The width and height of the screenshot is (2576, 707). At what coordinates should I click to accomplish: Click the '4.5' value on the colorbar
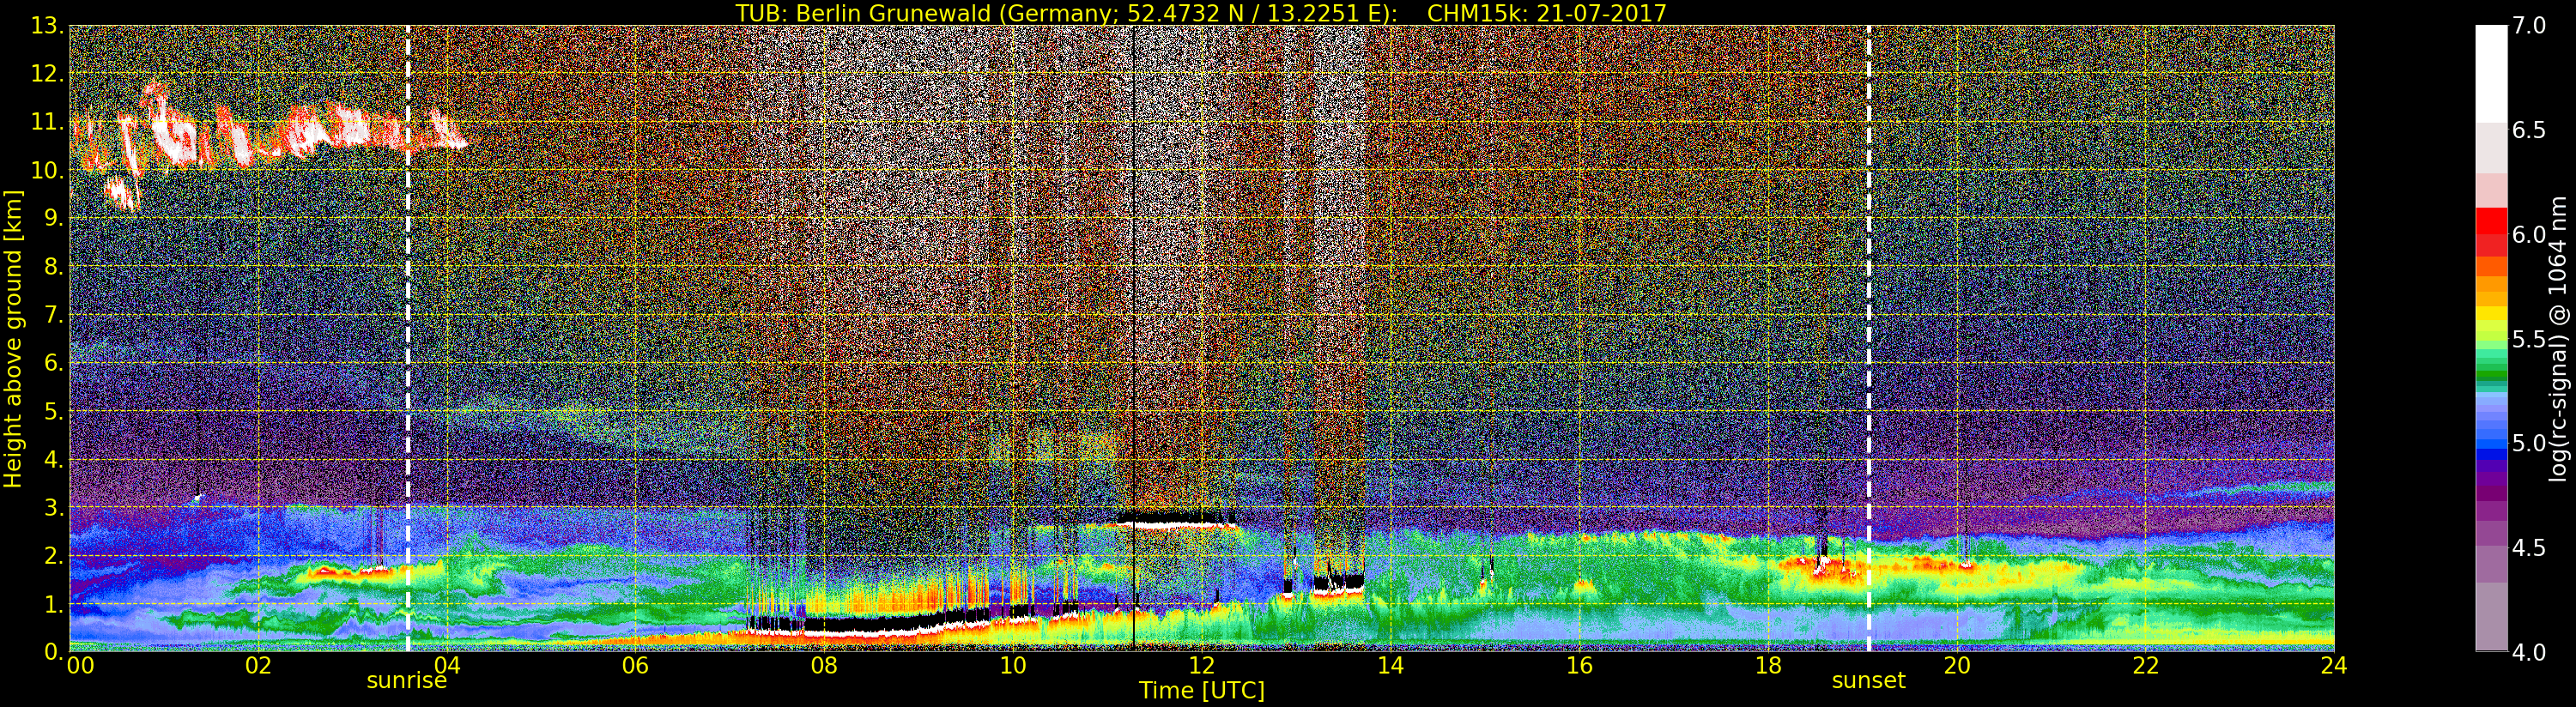pyautogui.click(x=2529, y=548)
